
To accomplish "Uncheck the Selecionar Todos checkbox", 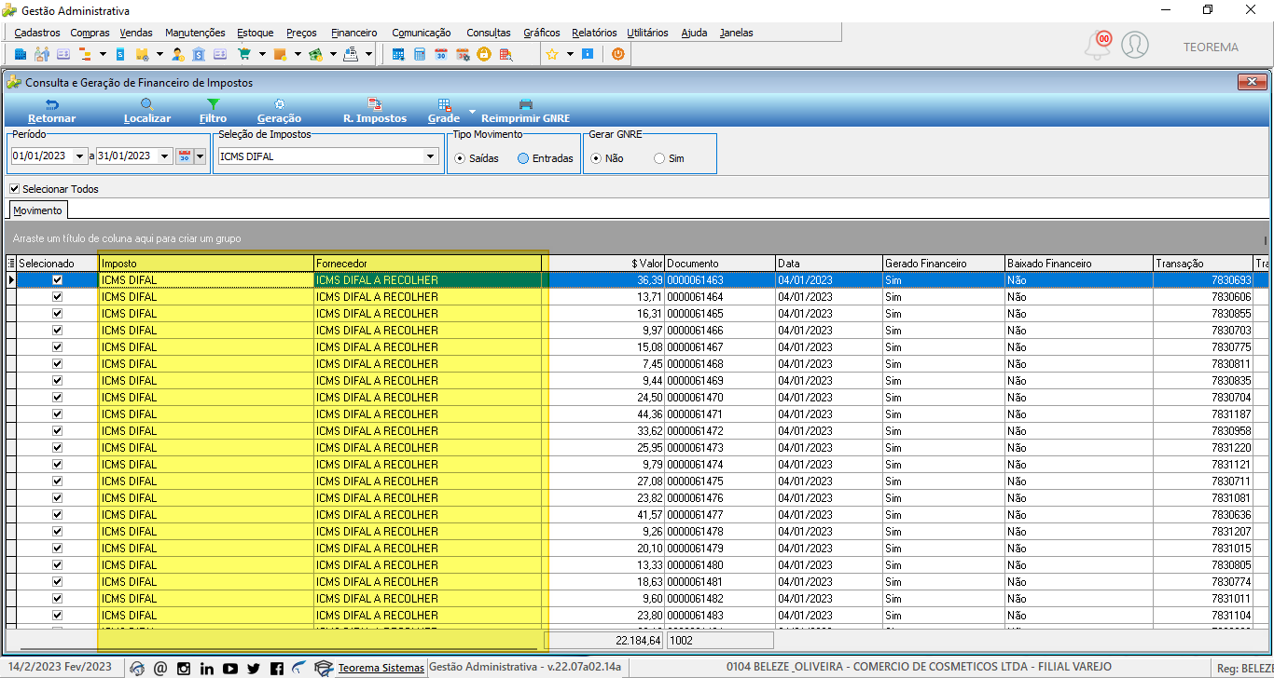I will coord(14,189).
